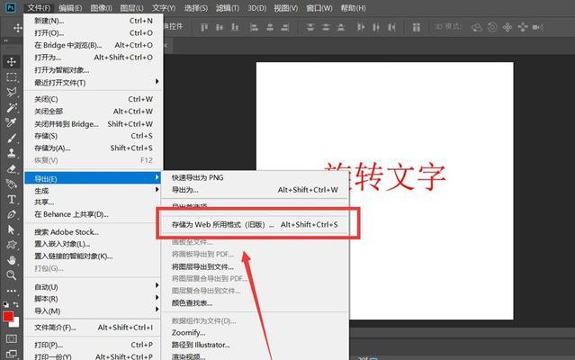
Task: Expand 最近打开文件(T) submenu arrow
Action: pyautogui.click(x=157, y=81)
